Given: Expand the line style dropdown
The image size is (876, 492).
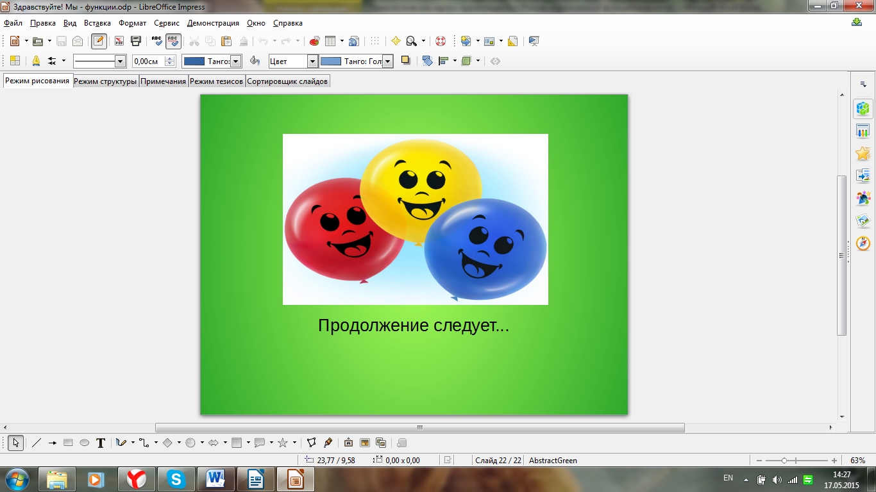Looking at the screenshot, I should [x=120, y=61].
